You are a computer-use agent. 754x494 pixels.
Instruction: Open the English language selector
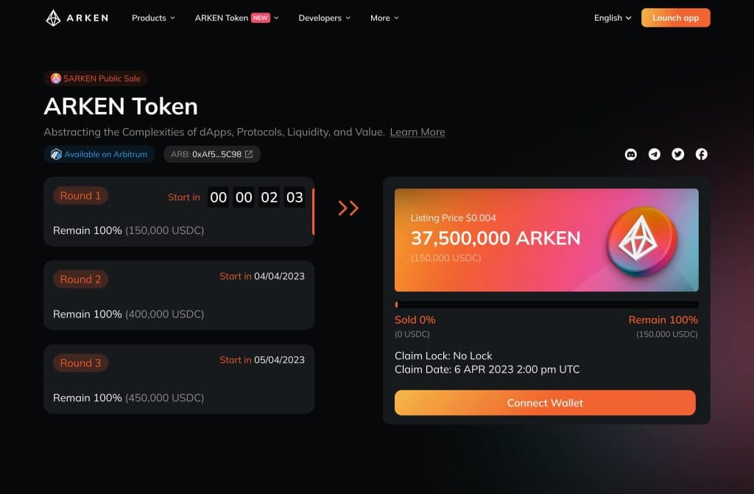click(612, 18)
